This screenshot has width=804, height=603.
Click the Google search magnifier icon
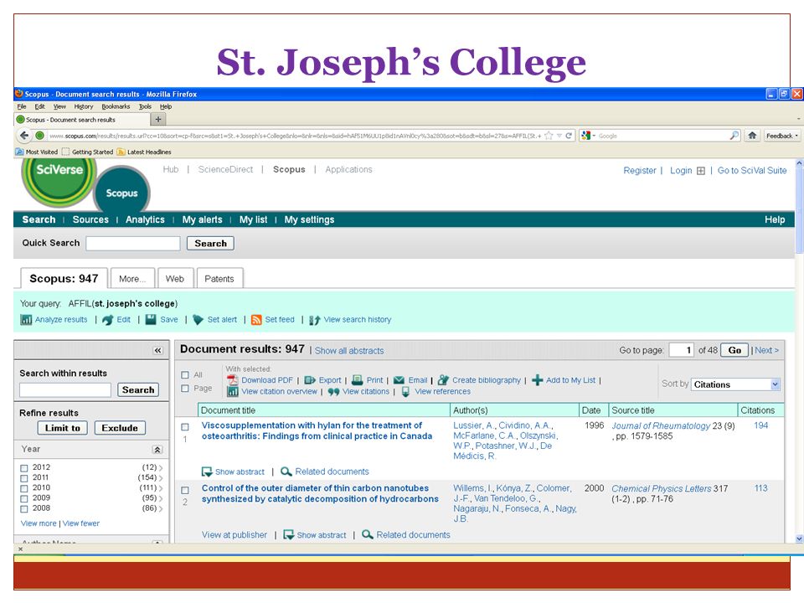click(734, 136)
